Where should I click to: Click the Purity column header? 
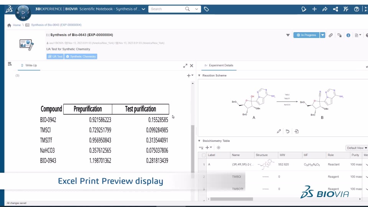[x=355, y=155]
